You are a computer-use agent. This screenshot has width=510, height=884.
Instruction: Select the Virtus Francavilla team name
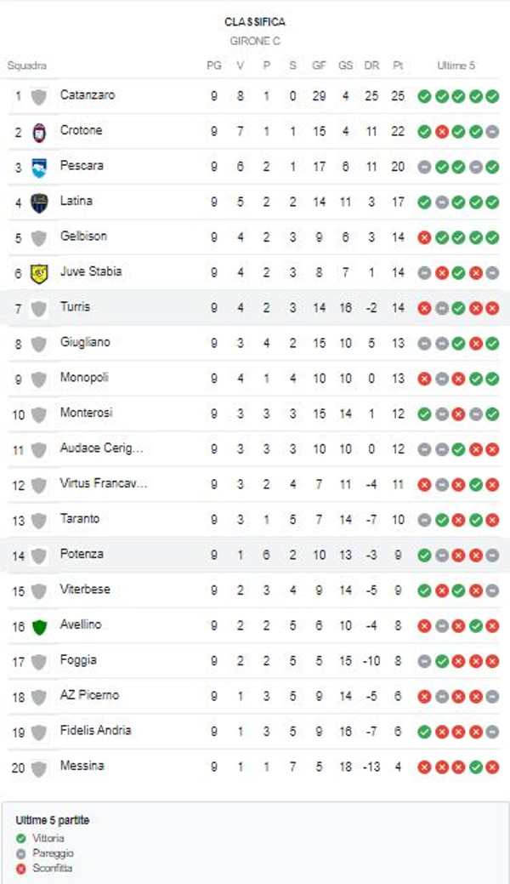[104, 483]
